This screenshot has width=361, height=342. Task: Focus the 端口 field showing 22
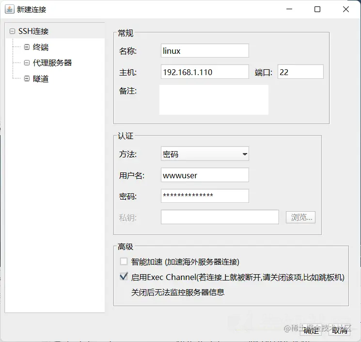(x=300, y=72)
